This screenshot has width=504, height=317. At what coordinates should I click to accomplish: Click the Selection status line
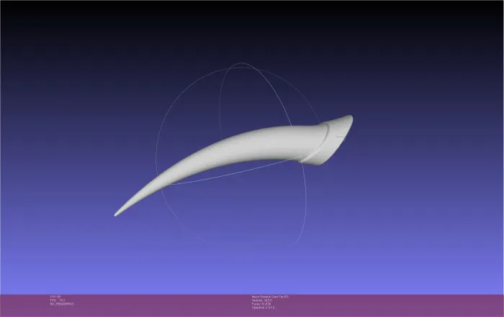(263, 308)
